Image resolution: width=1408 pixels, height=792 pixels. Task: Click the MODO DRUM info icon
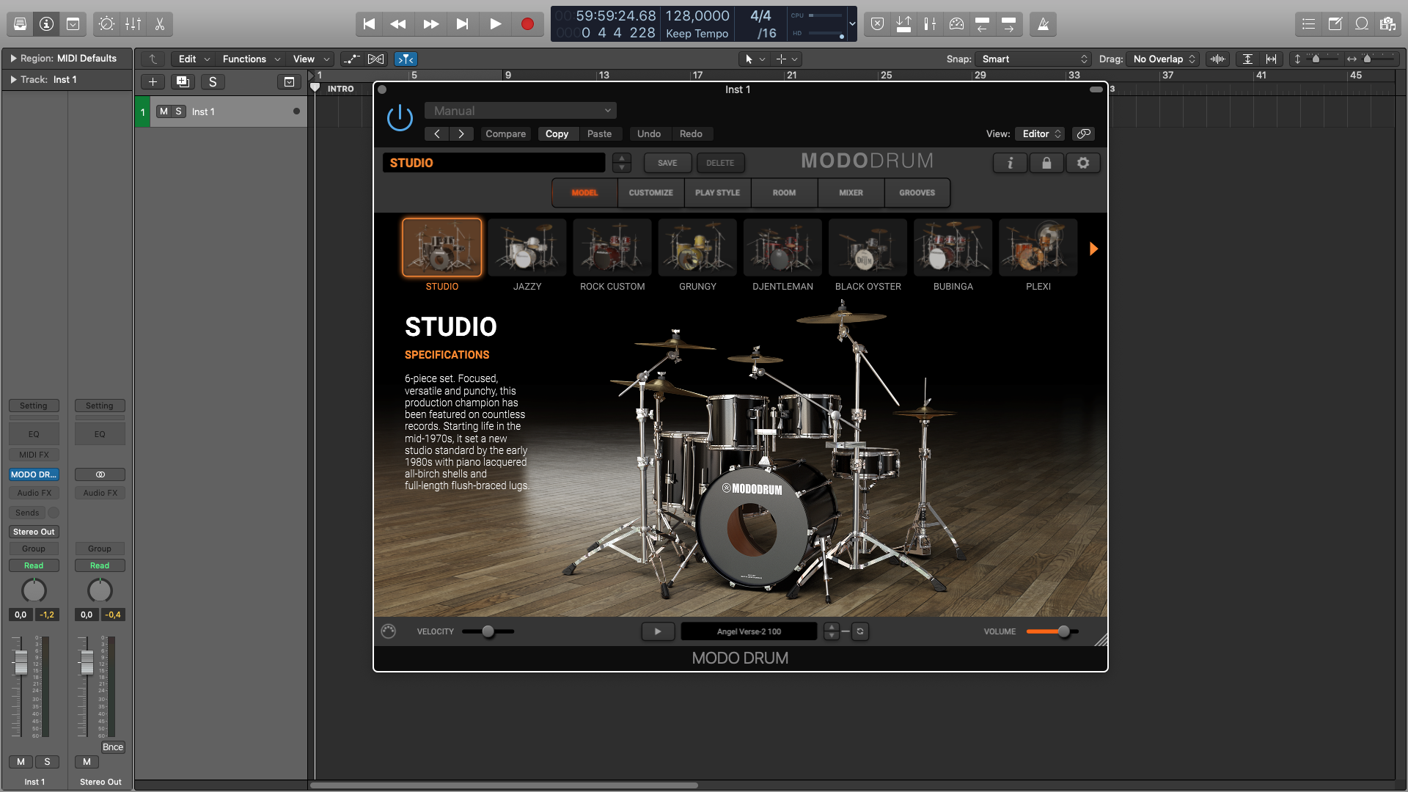tap(1010, 163)
